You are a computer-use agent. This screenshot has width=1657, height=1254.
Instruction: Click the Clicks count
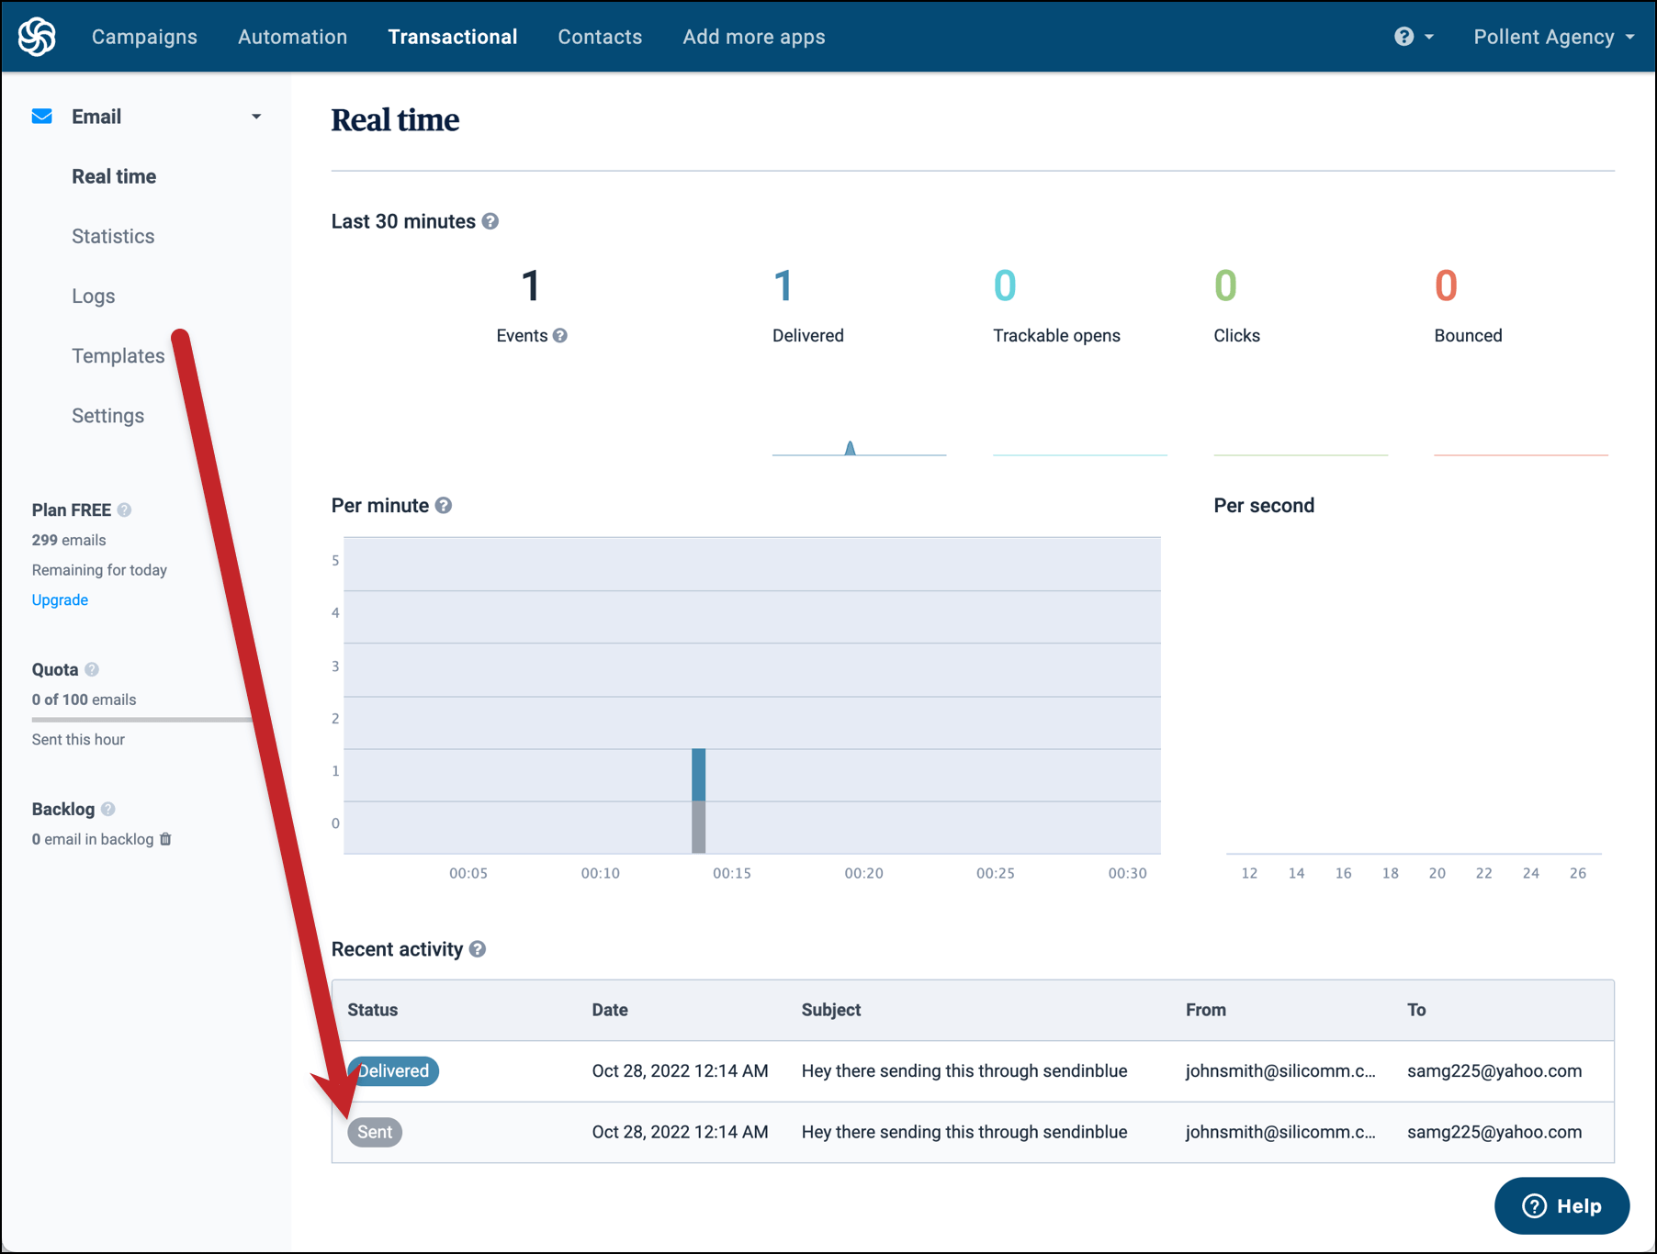pos(1225,286)
